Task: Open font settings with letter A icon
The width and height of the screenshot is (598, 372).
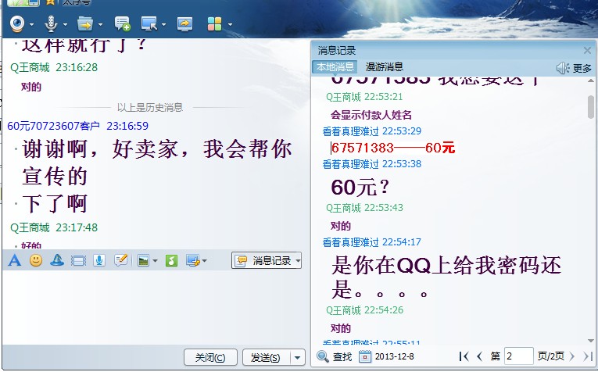Action: pyautogui.click(x=15, y=261)
